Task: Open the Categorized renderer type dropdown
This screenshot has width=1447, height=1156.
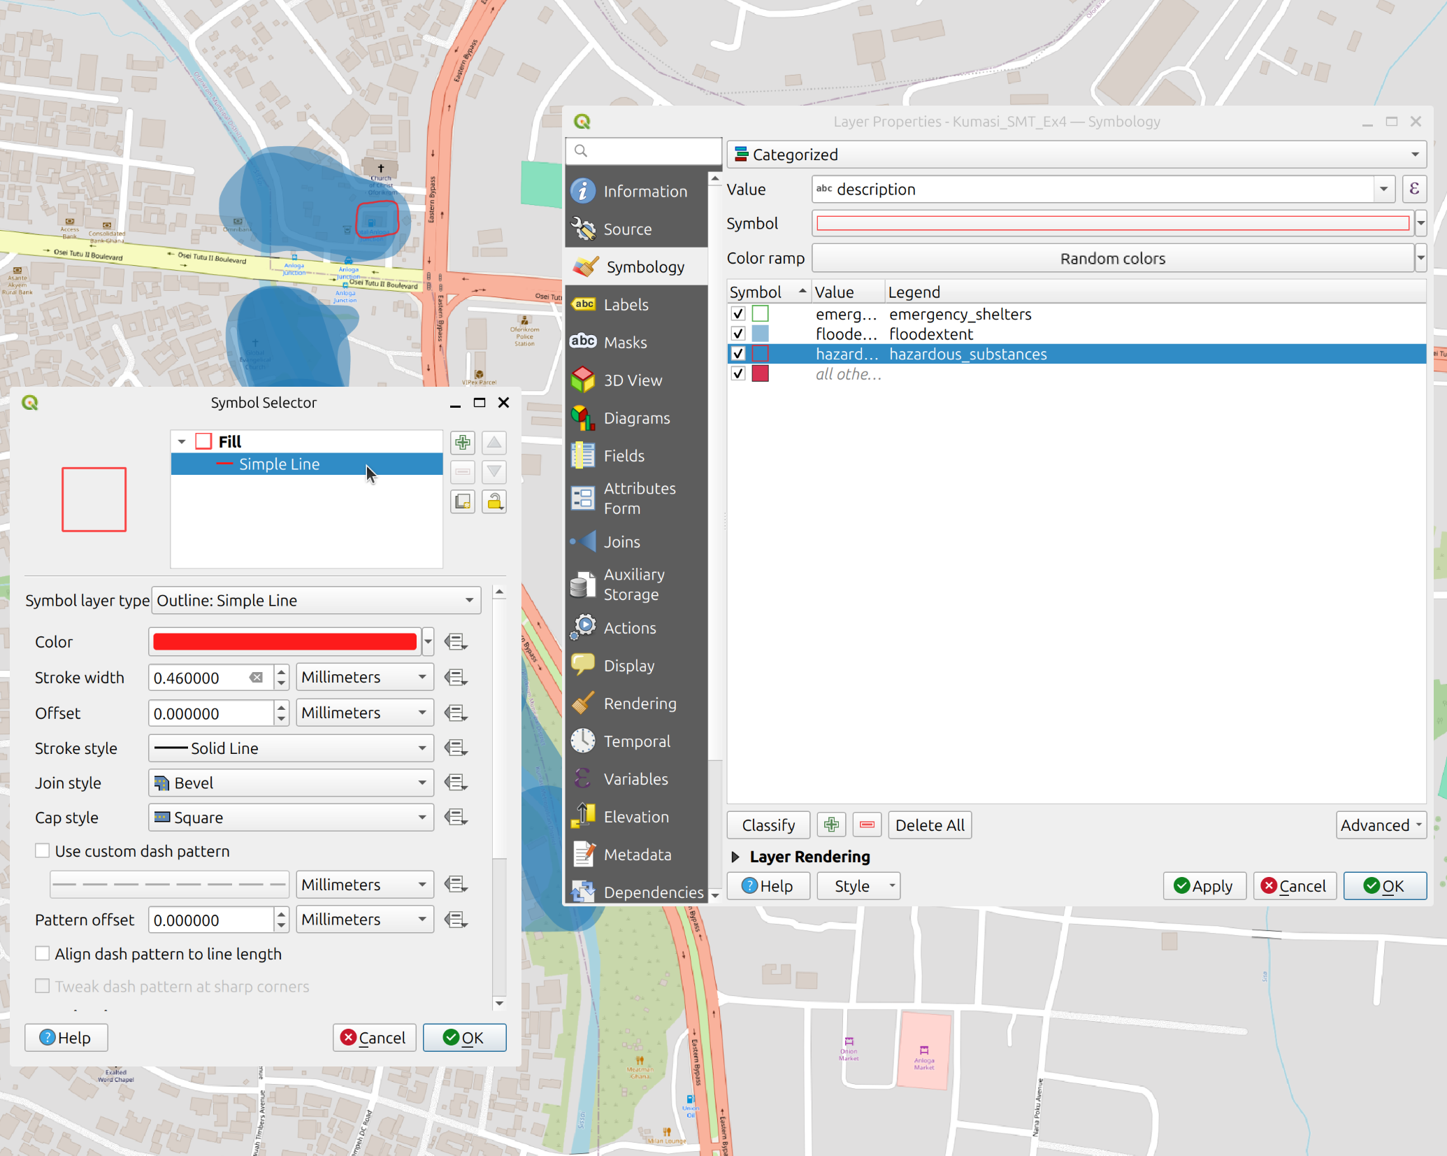Action: [x=1076, y=154]
